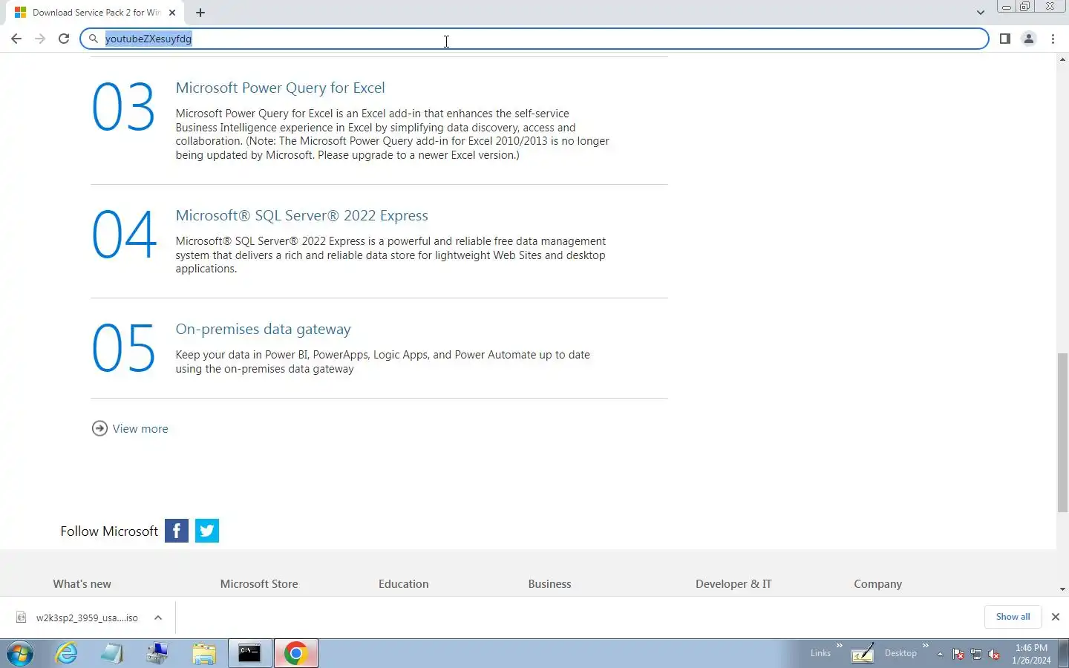1069x668 pixels.
Task: Close the downloads bar
Action: pos(1055,617)
